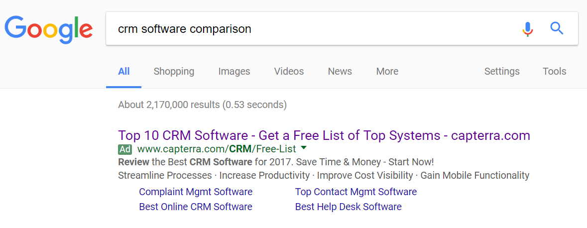Click the green Ad badge
Viewport: 587px width, 228px height.
click(x=125, y=149)
